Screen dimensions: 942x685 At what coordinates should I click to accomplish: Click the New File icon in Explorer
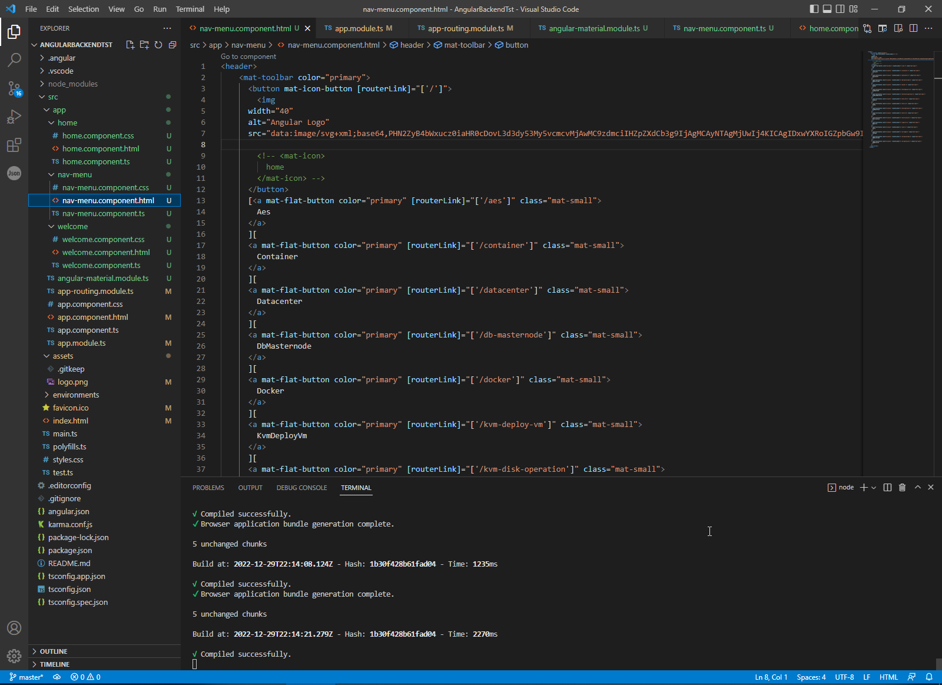pos(130,45)
